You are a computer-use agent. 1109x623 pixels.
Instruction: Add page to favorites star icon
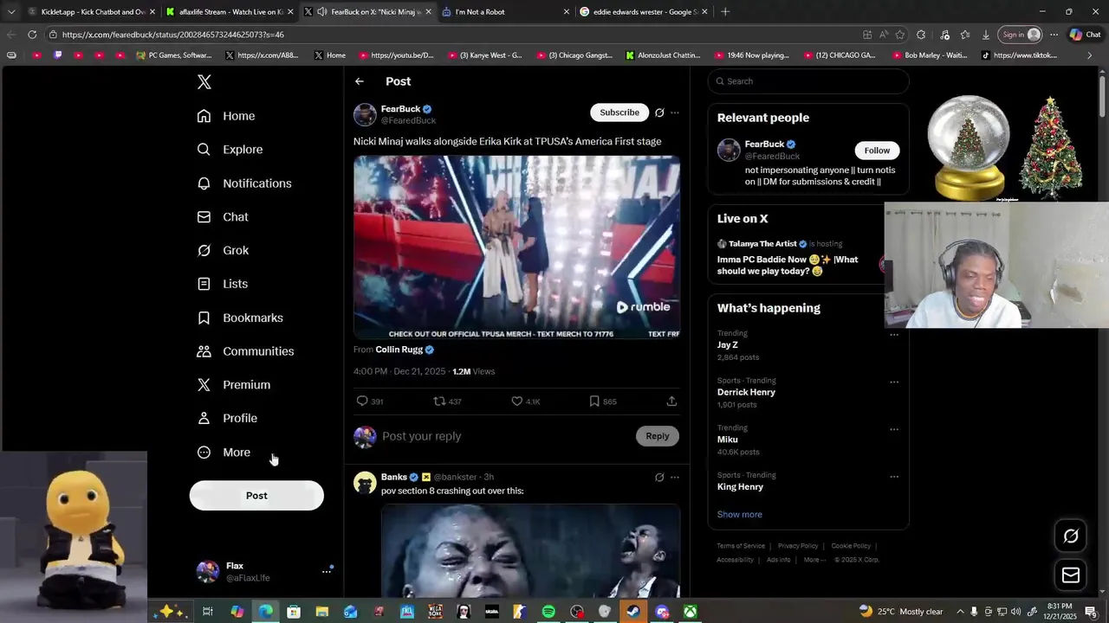point(900,35)
